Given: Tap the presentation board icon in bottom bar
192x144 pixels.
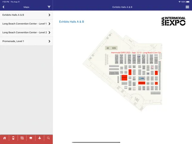Looking at the screenshot, I should [x=31, y=138].
